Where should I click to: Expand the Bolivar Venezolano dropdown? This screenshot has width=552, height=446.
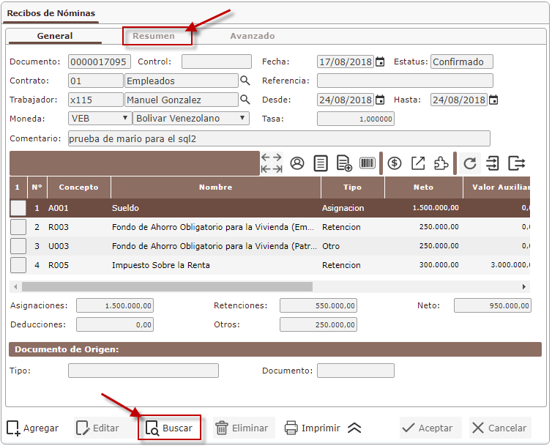point(190,118)
